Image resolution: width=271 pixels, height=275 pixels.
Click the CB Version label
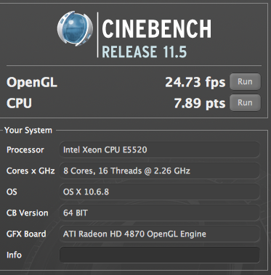(x=28, y=213)
